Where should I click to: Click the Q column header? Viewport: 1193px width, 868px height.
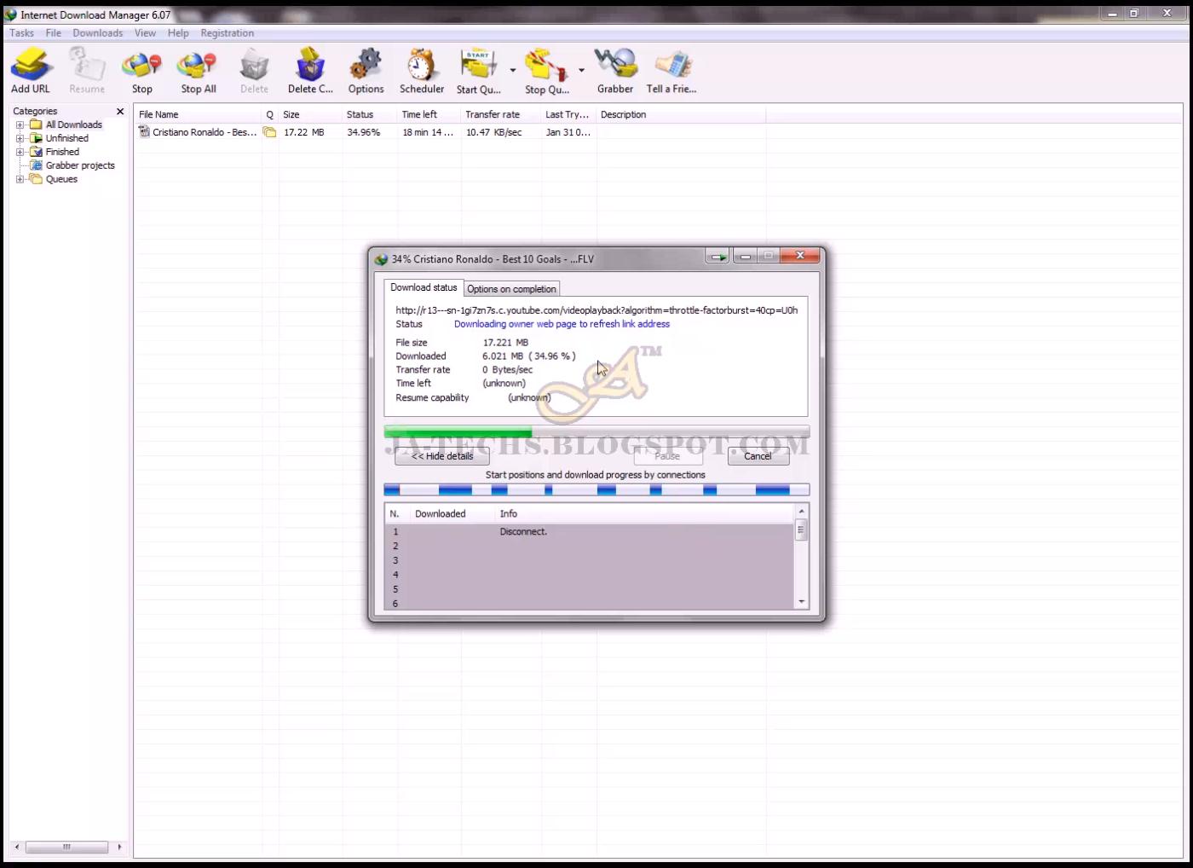coord(269,114)
